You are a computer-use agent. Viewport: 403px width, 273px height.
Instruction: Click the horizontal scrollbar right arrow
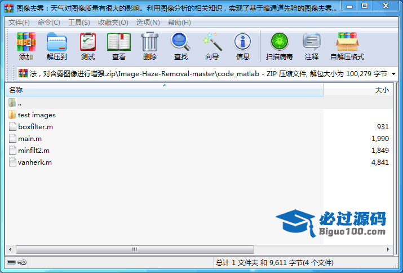(388, 249)
